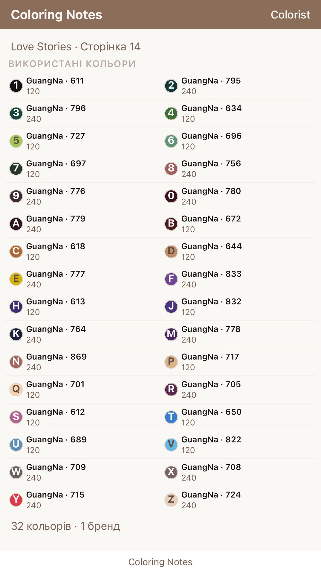
Task: Tap the Coloring Notes footer label
Action: [160, 562]
